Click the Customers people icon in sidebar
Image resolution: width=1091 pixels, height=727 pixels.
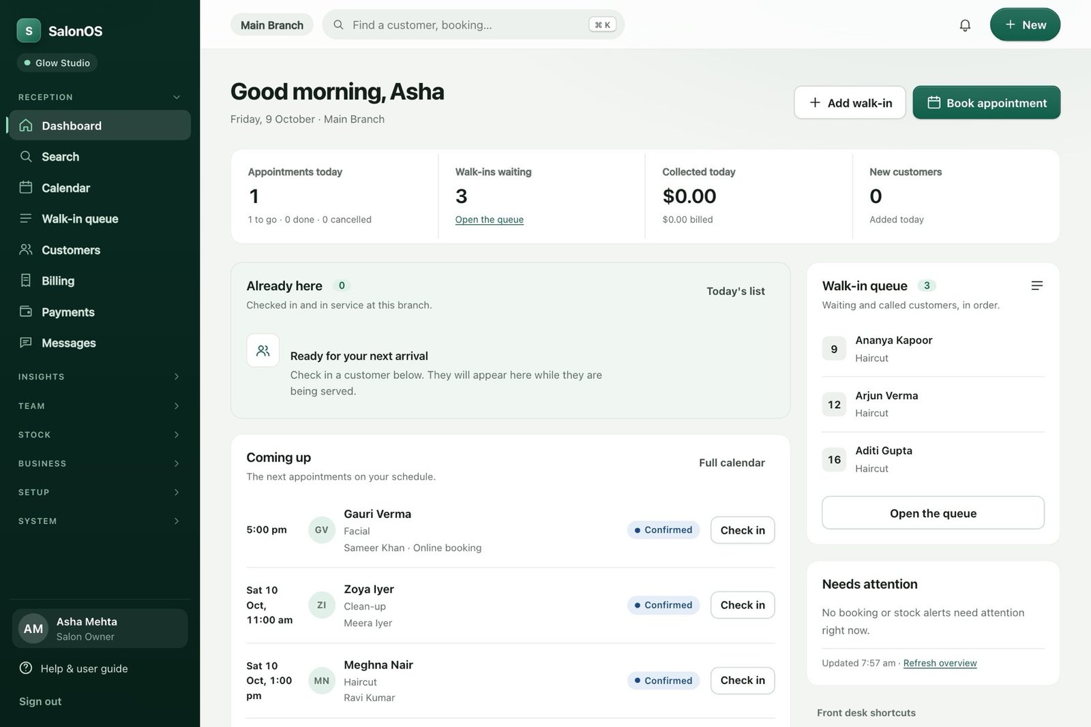point(26,249)
